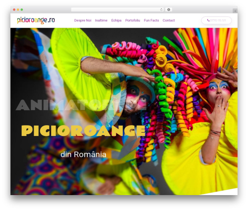Click the PICIOROANGE hero heading
Screen dimensions: 248x210
[83, 131]
